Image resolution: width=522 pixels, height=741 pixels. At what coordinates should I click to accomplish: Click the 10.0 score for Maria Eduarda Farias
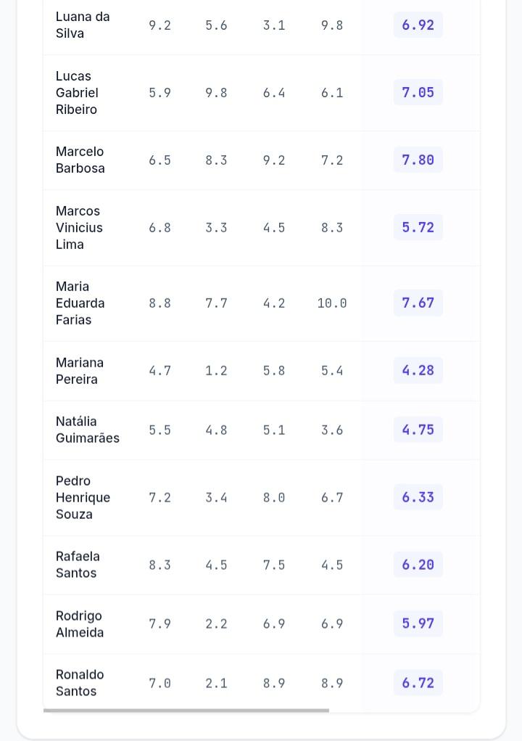click(x=332, y=303)
